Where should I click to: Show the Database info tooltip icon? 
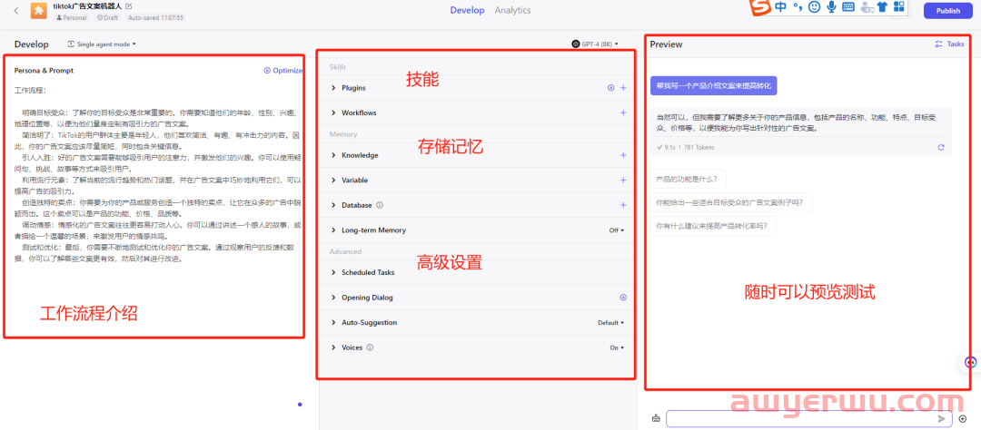(380, 205)
